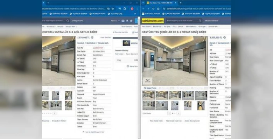Click the 'Denizli' breadcrumb in the right window

tap(181, 27)
